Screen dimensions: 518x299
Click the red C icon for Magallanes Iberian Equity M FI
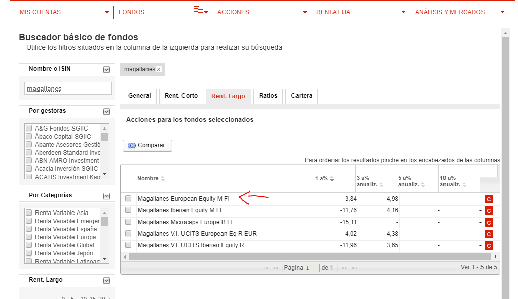coord(489,210)
